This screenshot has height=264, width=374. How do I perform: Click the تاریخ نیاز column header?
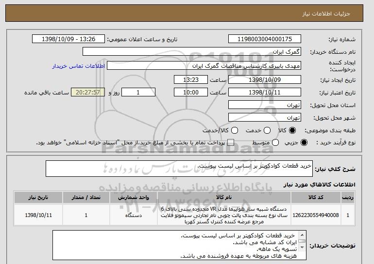[x=38, y=198]
